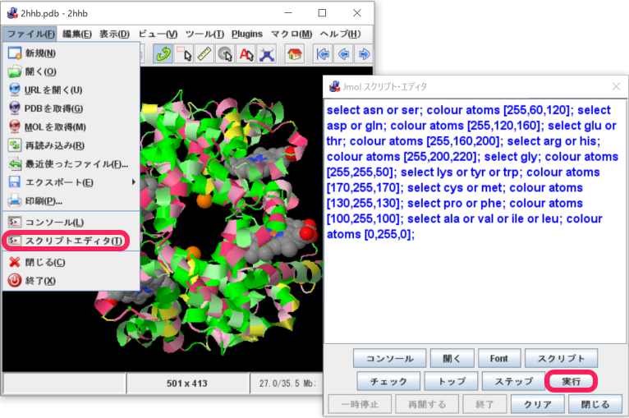Click the model kit molecule icon
Image resolution: width=629 pixels, height=418 pixels.
coord(267,53)
